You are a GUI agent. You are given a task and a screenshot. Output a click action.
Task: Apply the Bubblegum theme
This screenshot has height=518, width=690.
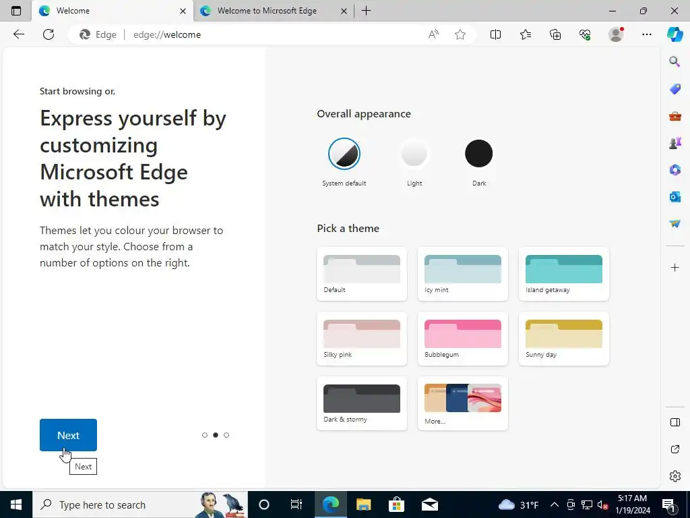click(x=462, y=339)
